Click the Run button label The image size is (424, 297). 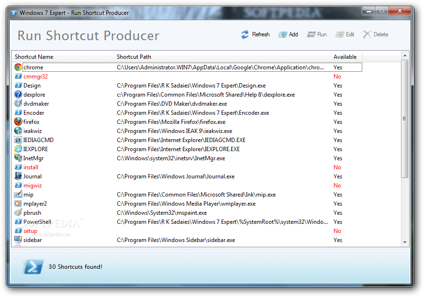[322, 34]
